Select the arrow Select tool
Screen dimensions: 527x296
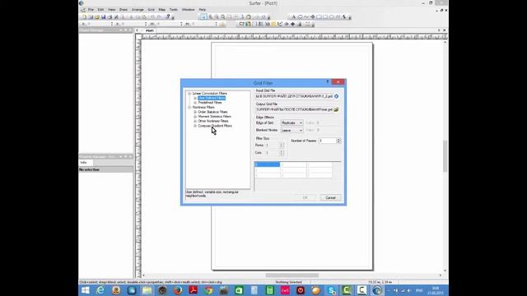tap(203, 16)
